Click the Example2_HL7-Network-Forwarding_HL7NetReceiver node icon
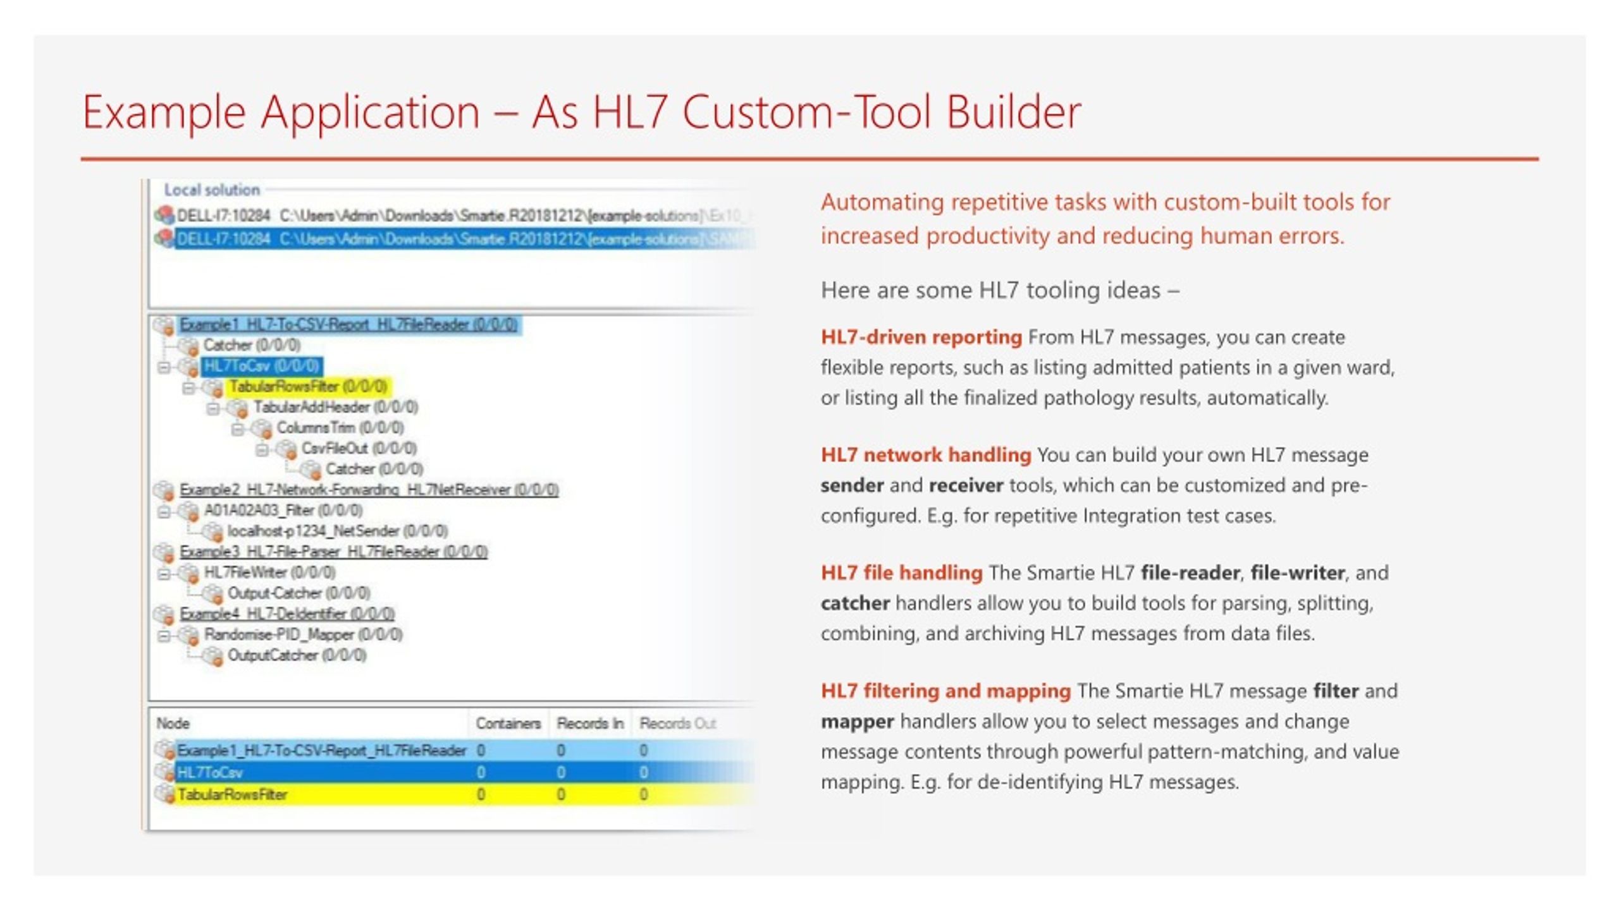Image resolution: width=1619 pixels, height=910 pixels. click(x=164, y=490)
